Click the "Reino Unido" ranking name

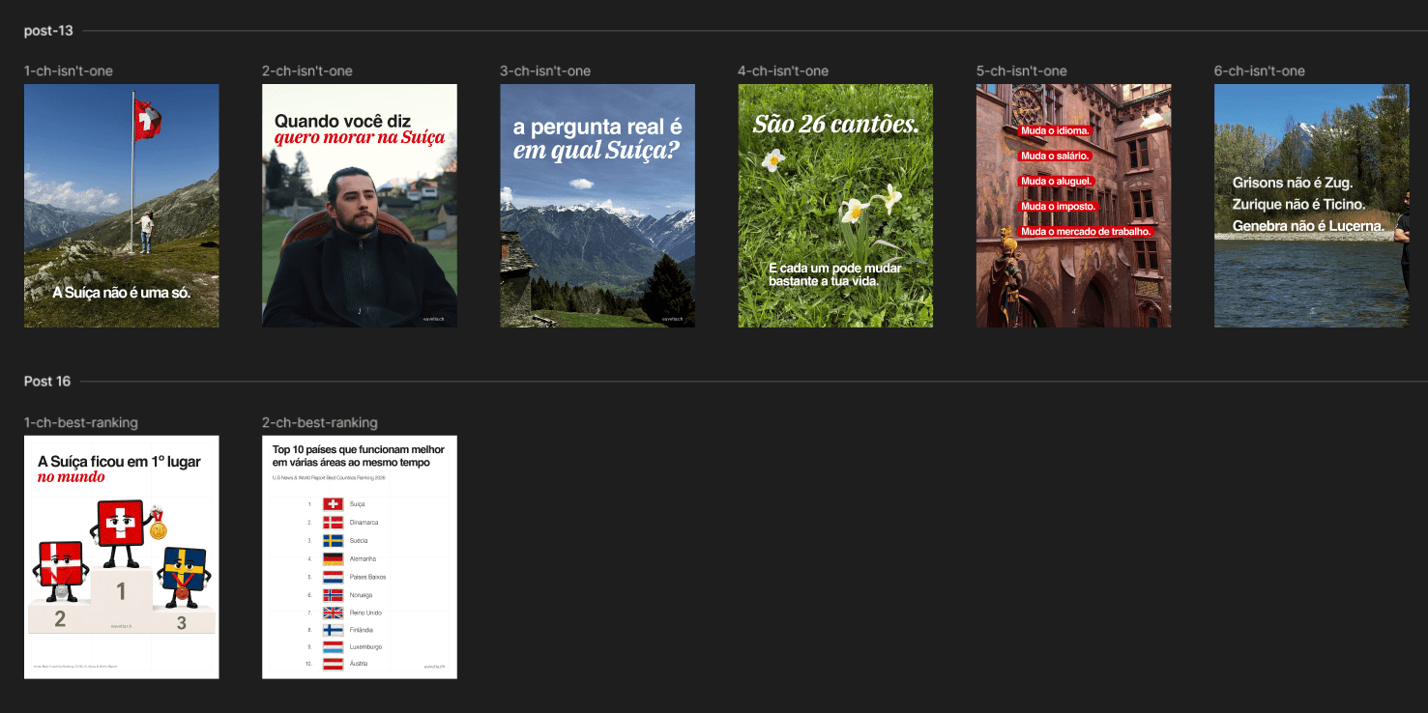click(365, 613)
